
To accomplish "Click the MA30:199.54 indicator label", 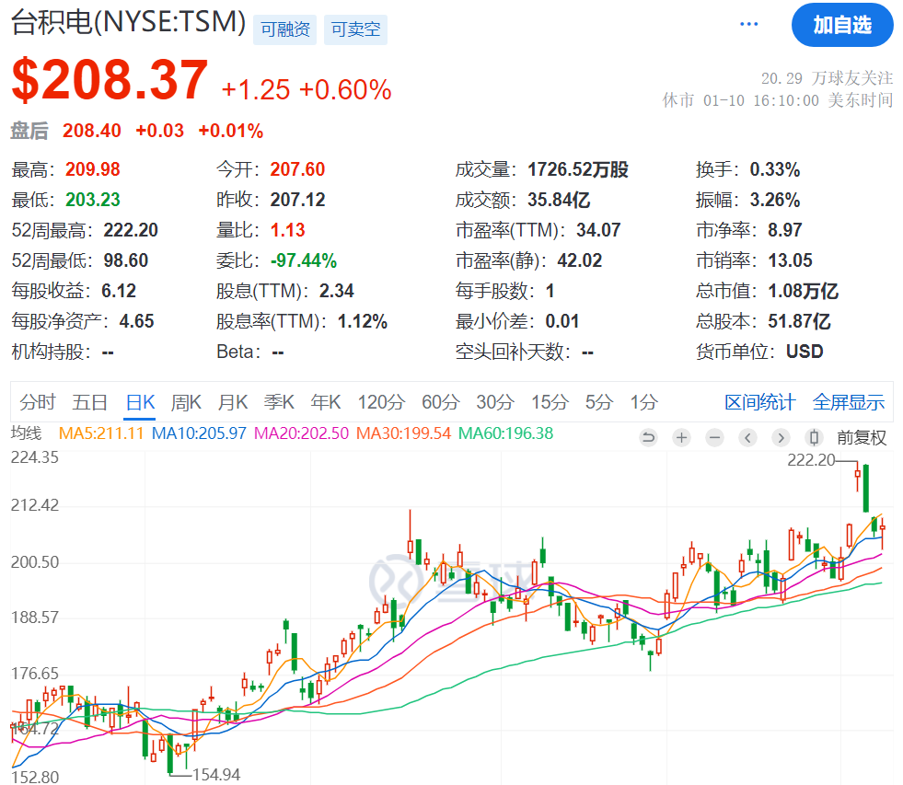I will pos(404,433).
